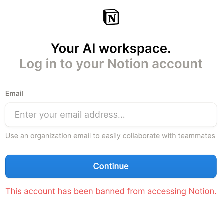Click the red banned account error message

point(111,191)
